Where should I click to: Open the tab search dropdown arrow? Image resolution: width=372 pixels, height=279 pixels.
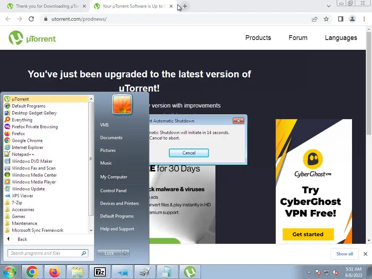pyautogui.click(x=328, y=7)
